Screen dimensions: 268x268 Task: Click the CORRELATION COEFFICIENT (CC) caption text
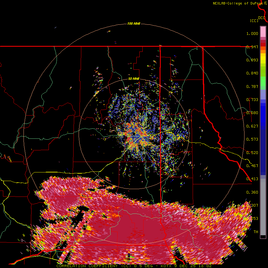click(x=94, y=266)
